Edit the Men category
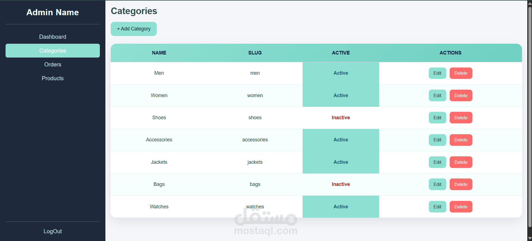532x241 pixels. click(437, 73)
